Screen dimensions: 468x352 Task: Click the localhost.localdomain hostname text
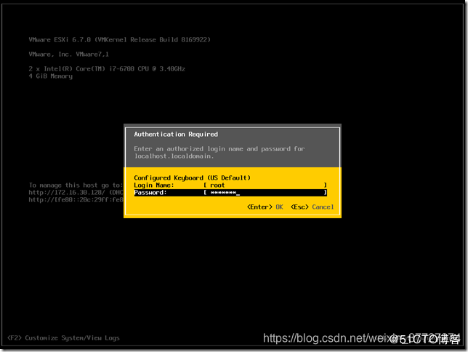click(174, 156)
